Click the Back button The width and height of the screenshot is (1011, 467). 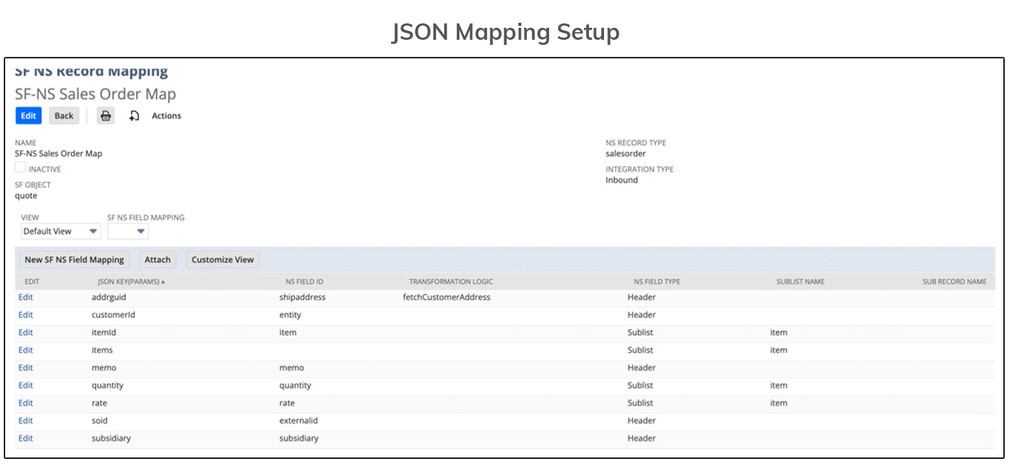[x=64, y=116]
